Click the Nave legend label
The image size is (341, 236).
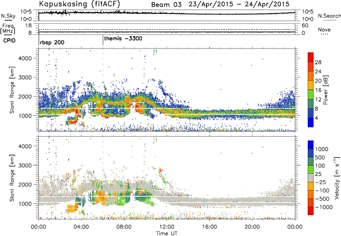coord(324,29)
